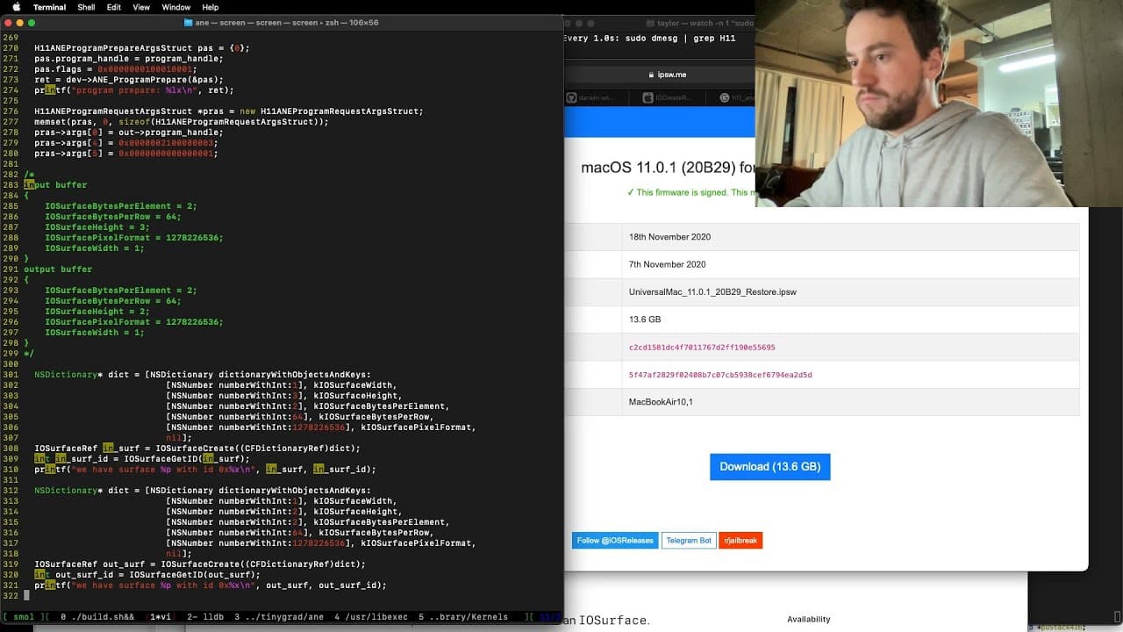Click the 'output buffer' comment on line 291

click(x=58, y=269)
